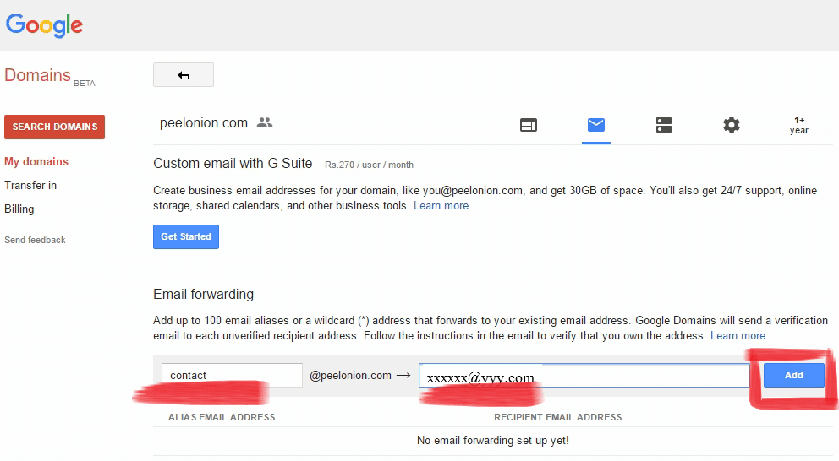Open the 1+ year registration tab

coord(799,125)
